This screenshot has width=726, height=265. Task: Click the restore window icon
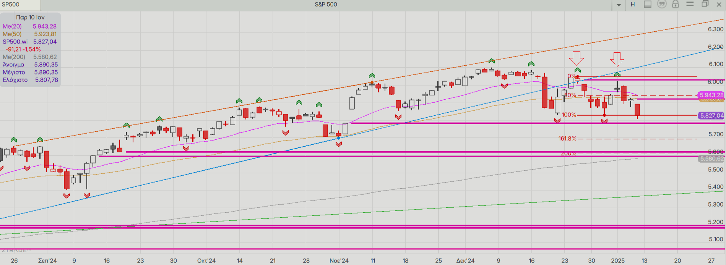tap(705, 4)
